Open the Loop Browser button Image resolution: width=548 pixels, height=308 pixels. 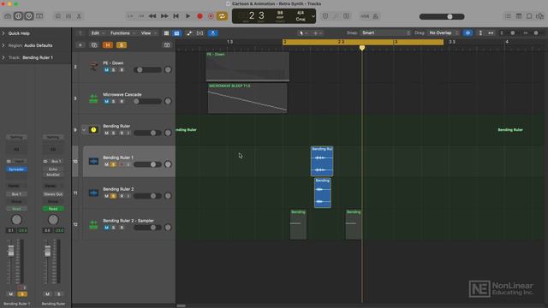(x=529, y=16)
